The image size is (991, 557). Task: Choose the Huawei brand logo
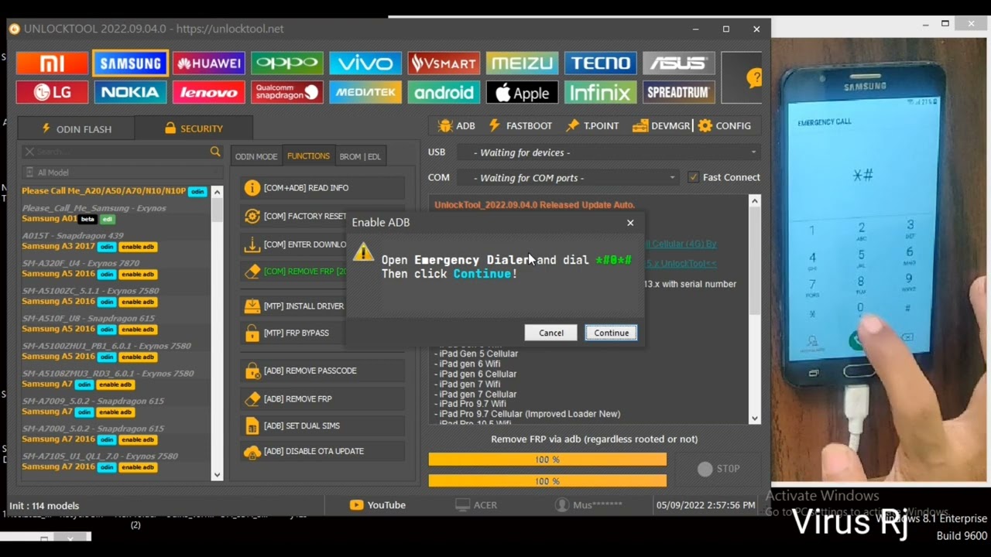tap(209, 63)
